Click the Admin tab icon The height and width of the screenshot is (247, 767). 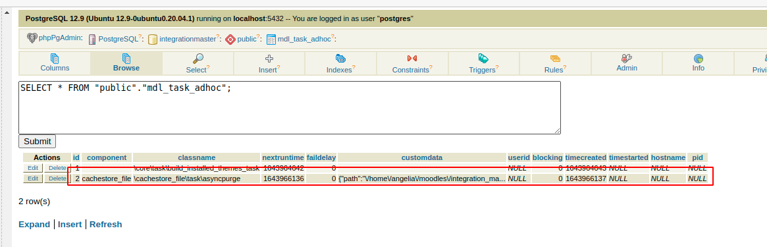pos(627,58)
